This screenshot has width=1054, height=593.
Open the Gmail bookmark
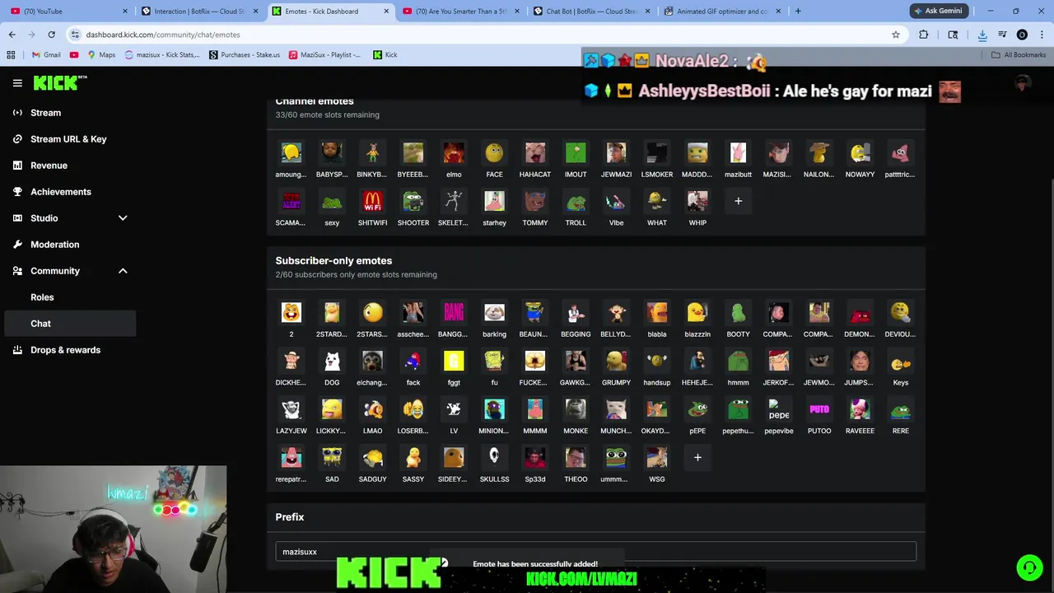(x=46, y=54)
